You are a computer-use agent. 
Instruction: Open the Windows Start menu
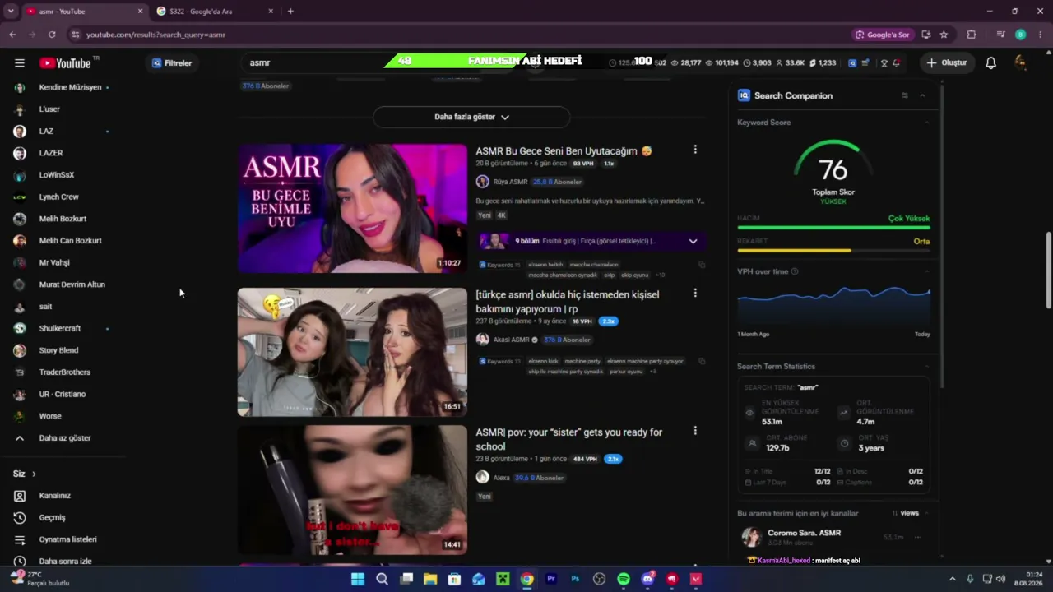point(358,579)
